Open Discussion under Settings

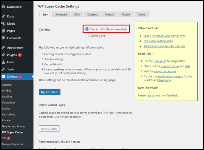[8, 102]
